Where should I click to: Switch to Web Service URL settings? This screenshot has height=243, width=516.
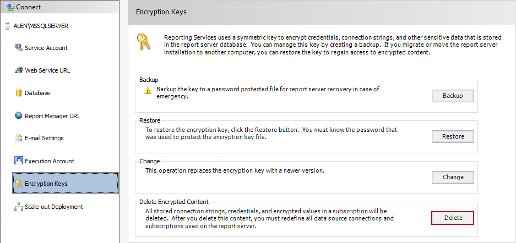click(47, 70)
